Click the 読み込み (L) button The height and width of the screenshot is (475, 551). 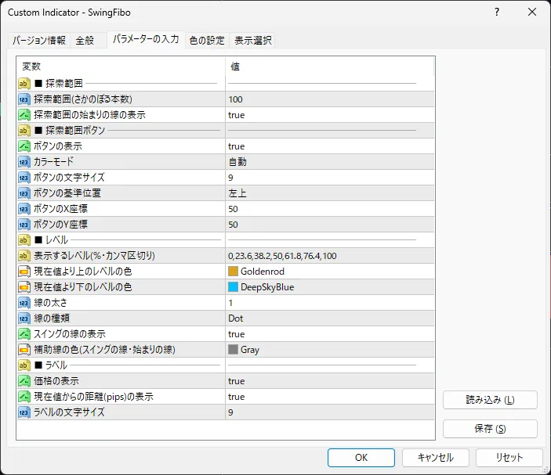pyautogui.click(x=490, y=400)
